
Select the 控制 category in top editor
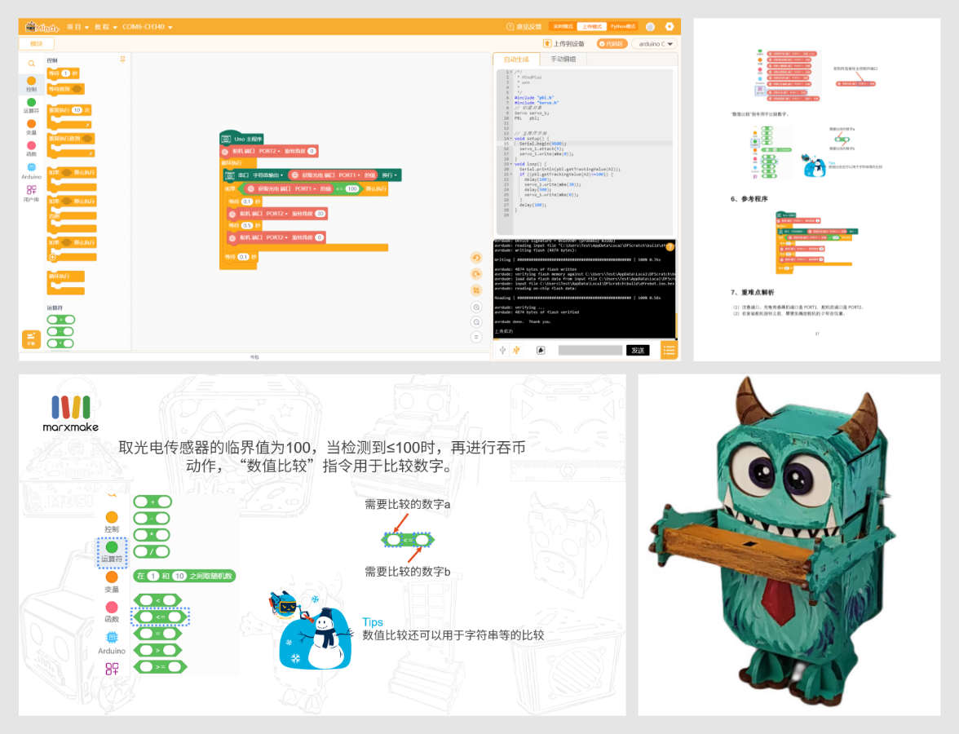tap(31, 84)
